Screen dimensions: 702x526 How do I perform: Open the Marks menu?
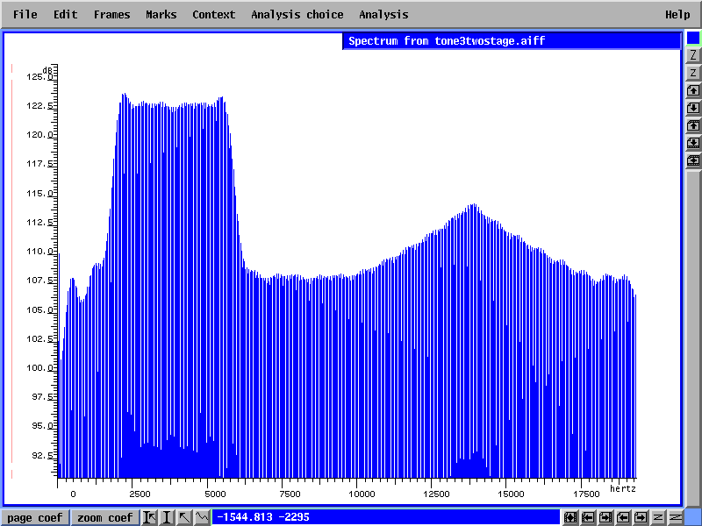tap(161, 14)
